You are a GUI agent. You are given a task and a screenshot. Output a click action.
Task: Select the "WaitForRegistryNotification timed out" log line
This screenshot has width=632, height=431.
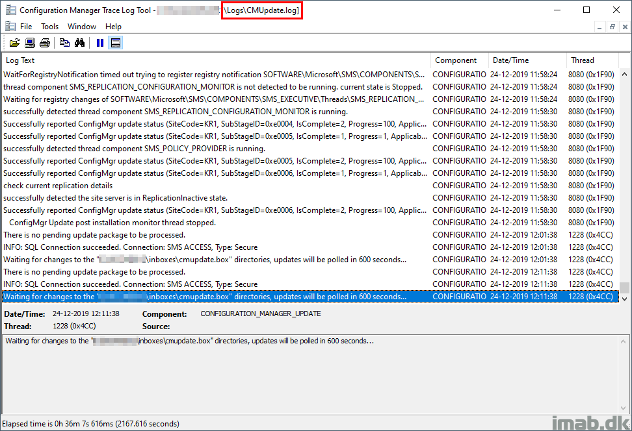click(x=310, y=75)
